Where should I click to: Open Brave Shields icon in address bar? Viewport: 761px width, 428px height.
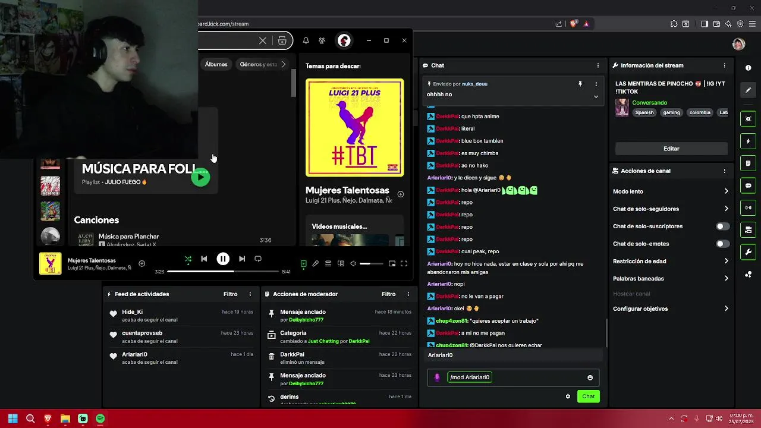573,24
